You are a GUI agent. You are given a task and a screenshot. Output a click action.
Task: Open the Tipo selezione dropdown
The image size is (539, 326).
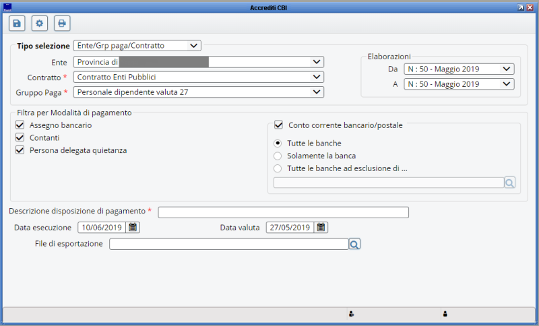pos(137,46)
